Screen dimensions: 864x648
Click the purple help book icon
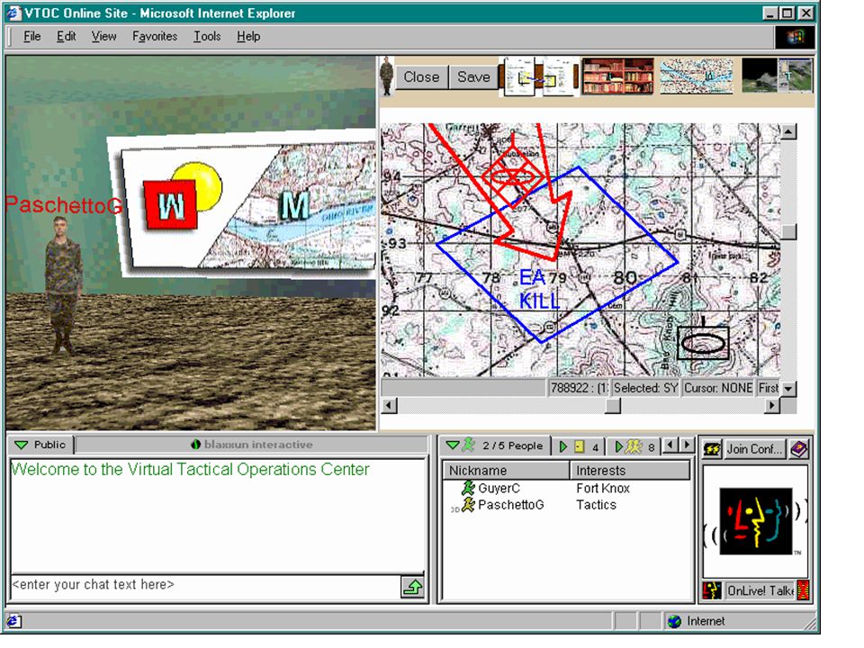pos(799,450)
